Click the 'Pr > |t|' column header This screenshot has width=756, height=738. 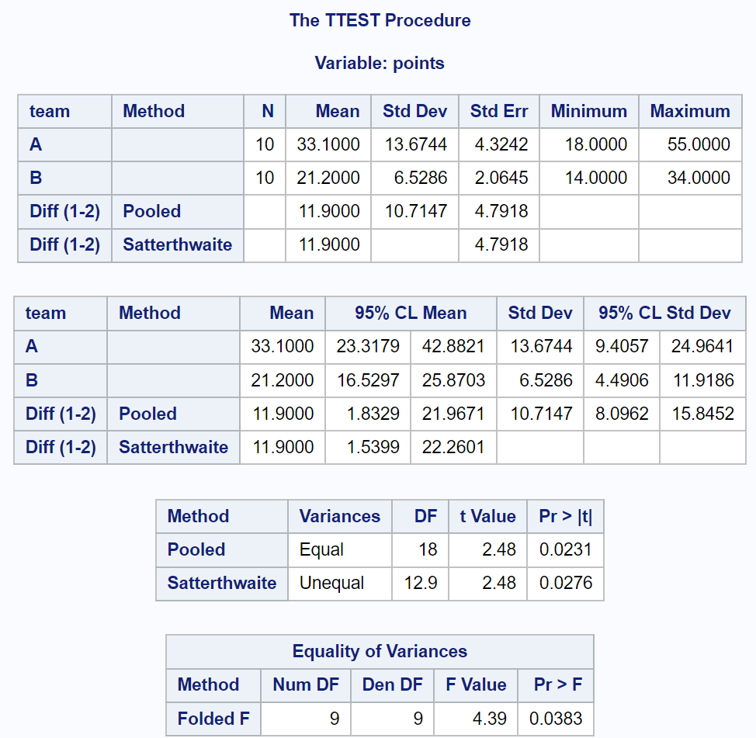tap(566, 516)
